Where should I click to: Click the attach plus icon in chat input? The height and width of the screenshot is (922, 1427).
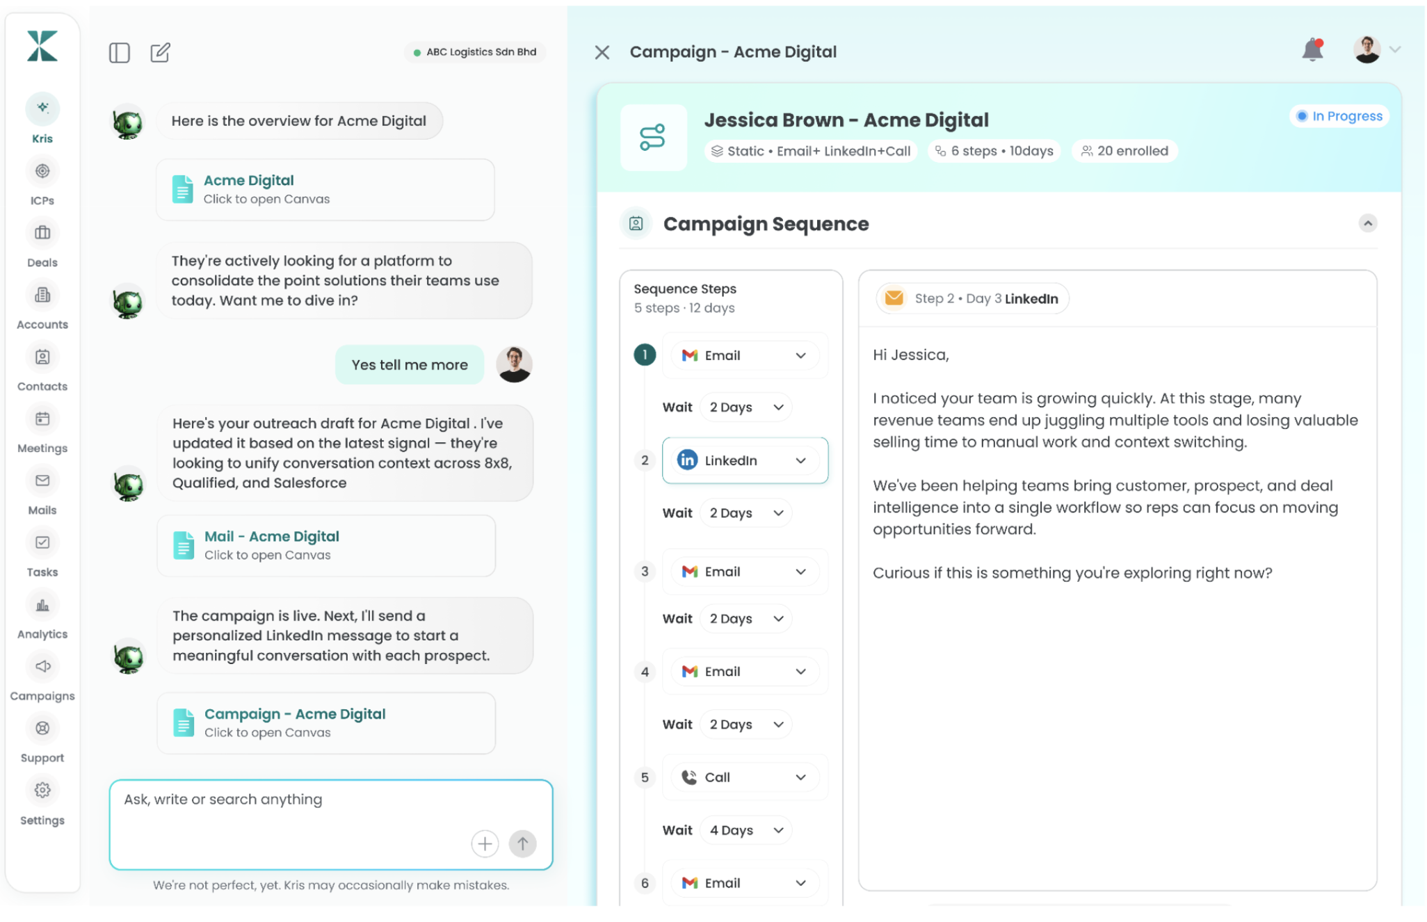coord(485,843)
